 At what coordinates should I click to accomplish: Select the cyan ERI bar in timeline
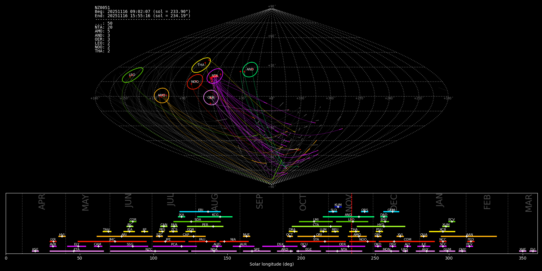[200, 212]
